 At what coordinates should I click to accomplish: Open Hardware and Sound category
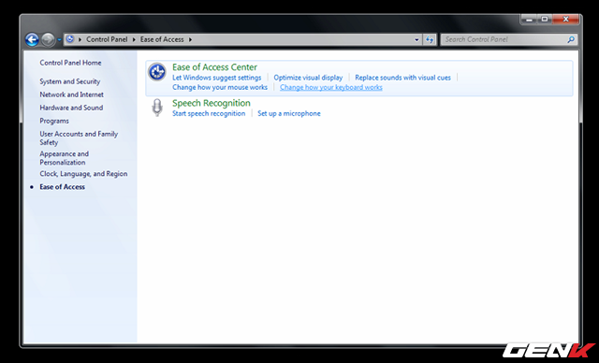click(x=71, y=108)
